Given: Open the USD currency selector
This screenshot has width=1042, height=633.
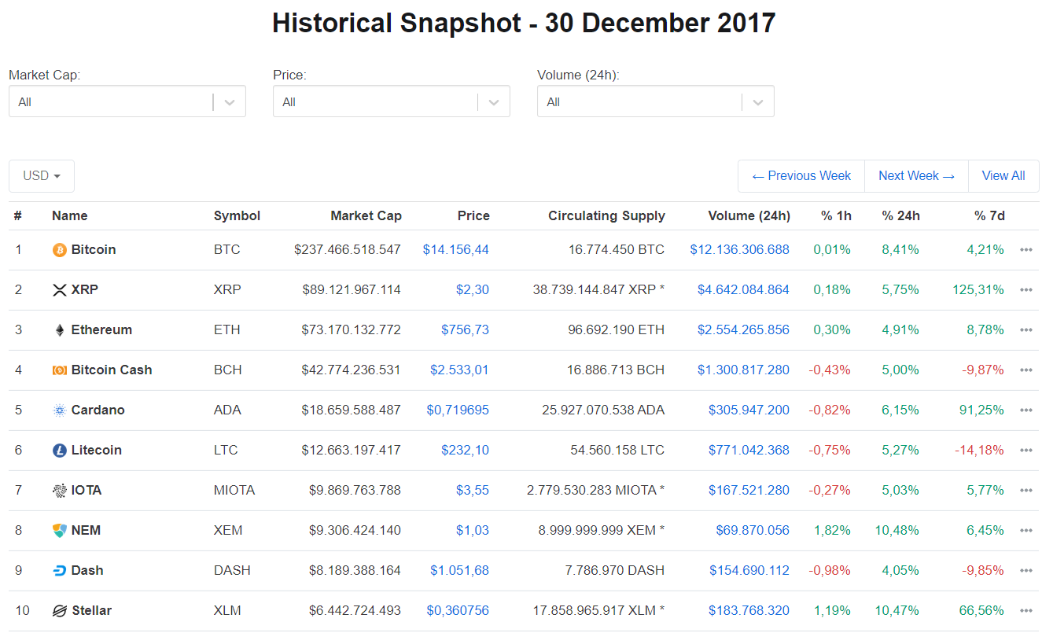Looking at the screenshot, I should click(42, 176).
